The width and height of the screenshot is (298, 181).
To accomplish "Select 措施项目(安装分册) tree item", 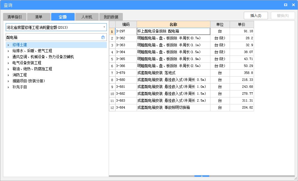I will [x=29, y=81].
